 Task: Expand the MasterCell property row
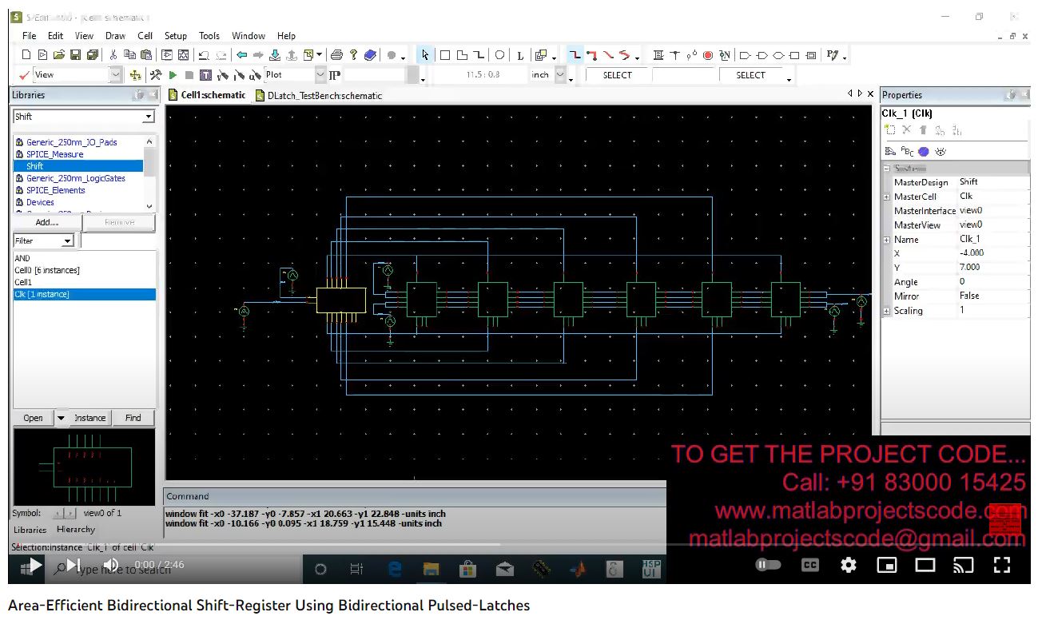(x=886, y=197)
